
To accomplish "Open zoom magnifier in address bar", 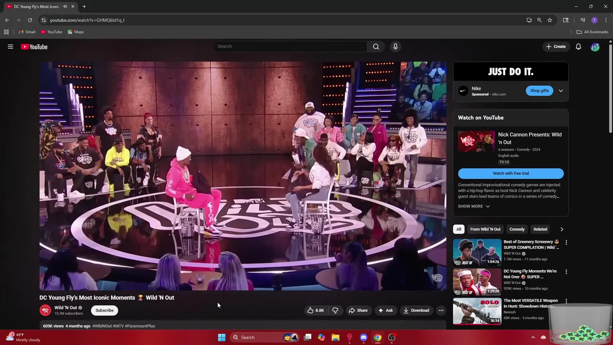I will (x=539, y=20).
